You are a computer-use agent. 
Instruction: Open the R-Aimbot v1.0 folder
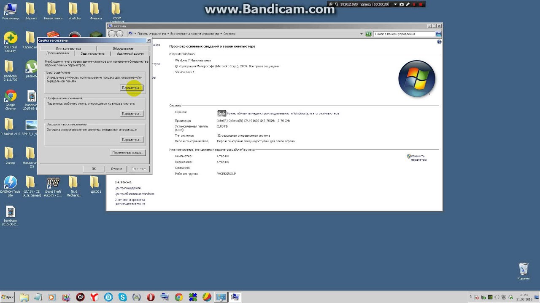(10, 128)
